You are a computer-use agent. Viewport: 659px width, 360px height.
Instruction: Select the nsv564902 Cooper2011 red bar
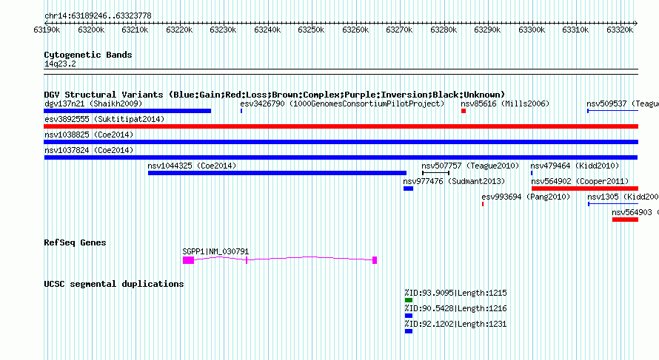(x=585, y=189)
